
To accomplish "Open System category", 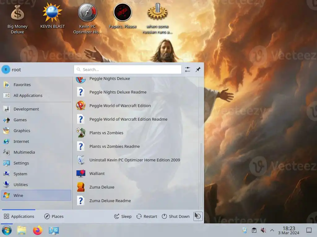I will pos(36,174).
